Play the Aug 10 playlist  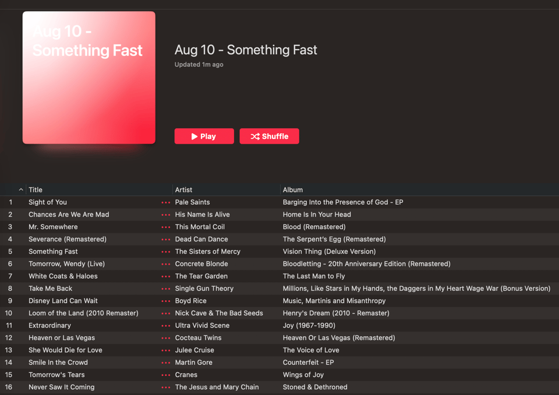204,136
